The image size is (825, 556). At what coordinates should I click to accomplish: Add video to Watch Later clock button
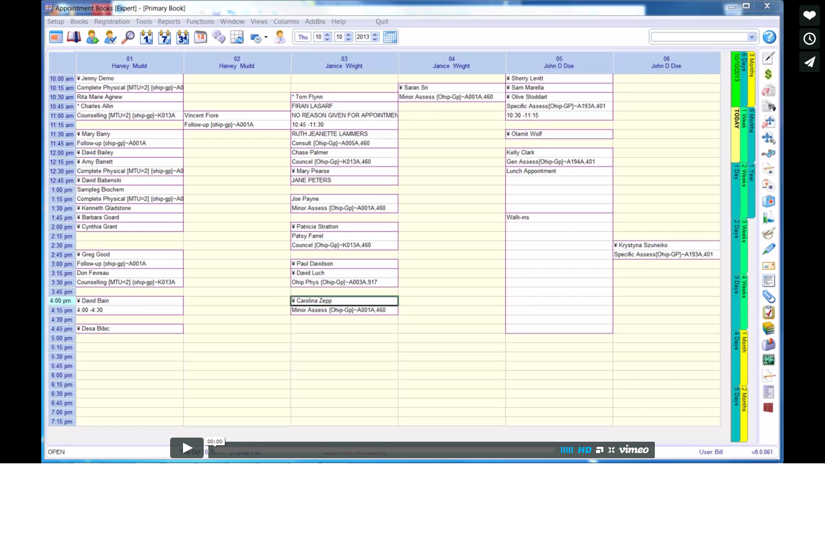tap(810, 39)
